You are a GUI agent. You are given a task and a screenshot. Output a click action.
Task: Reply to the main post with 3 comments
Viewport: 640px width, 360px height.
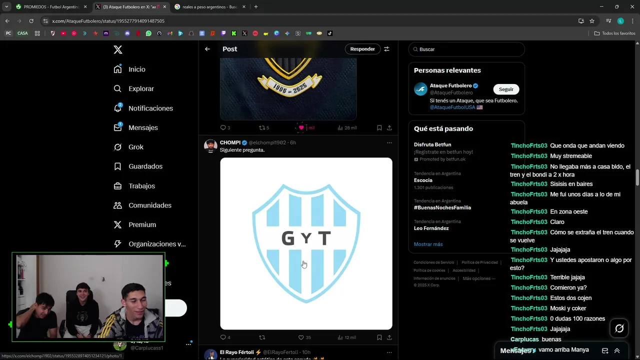(x=225, y=128)
